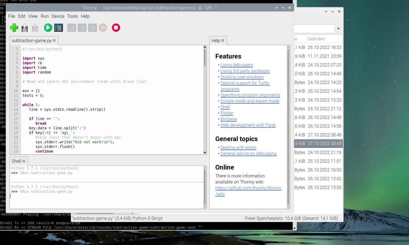Image resolution: width=409 pixels, height=245 pixels.
Task: Close the subtraction-game.py editor tab
Action: coord(54,41)
